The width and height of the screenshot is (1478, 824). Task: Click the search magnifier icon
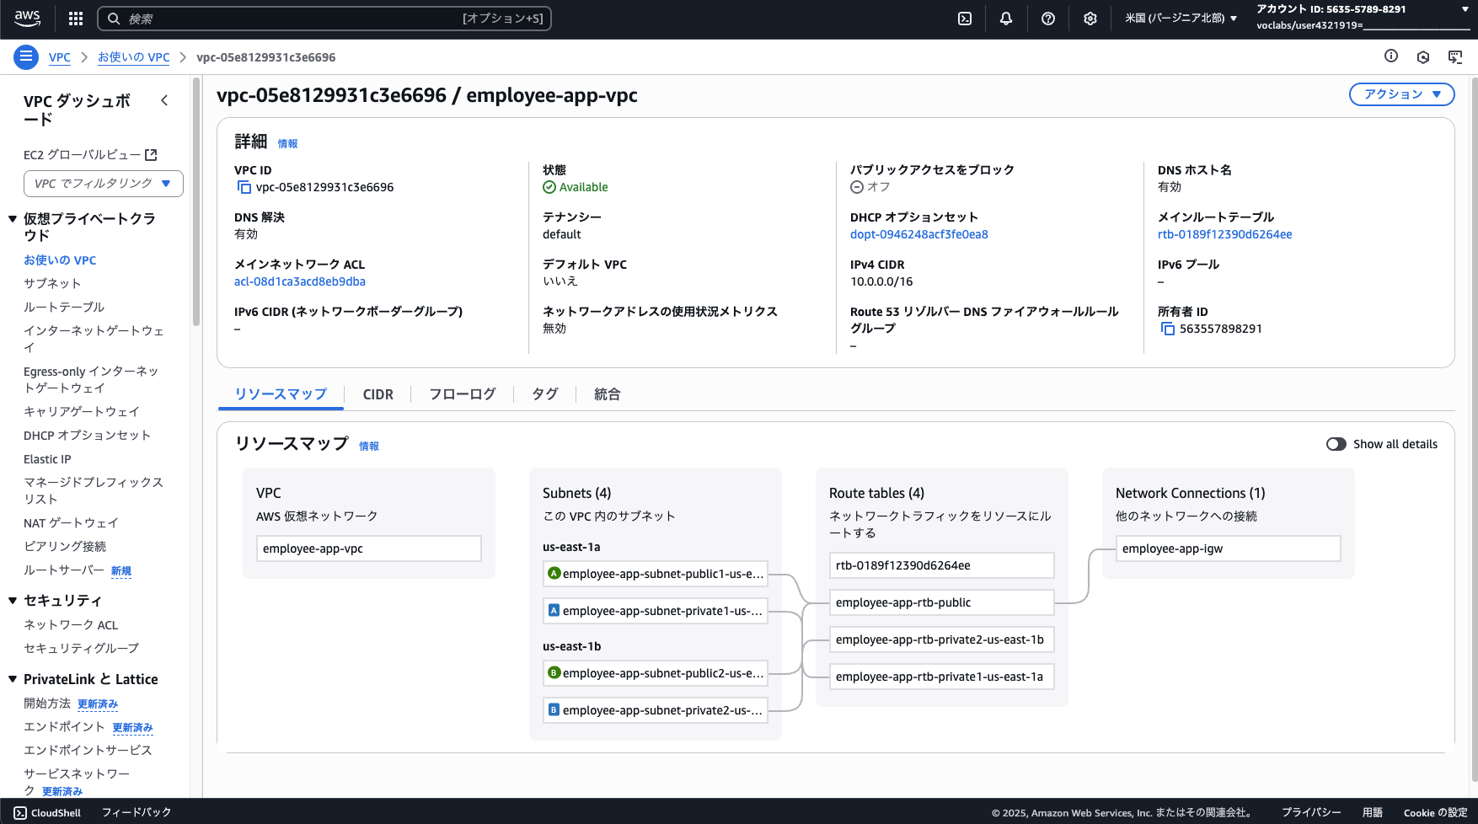coord(114,19)
